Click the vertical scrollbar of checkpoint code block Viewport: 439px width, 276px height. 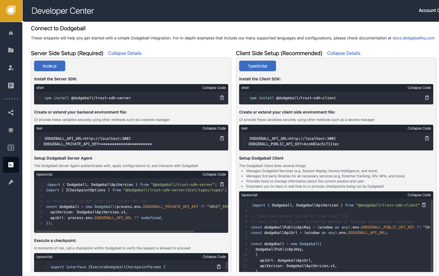(x=227, y=265)
